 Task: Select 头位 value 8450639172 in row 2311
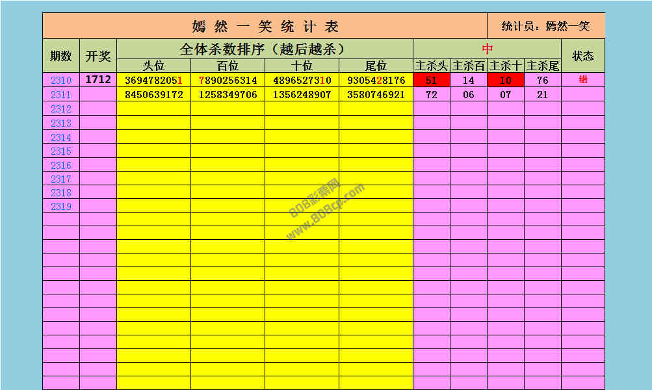pos(153,95)
